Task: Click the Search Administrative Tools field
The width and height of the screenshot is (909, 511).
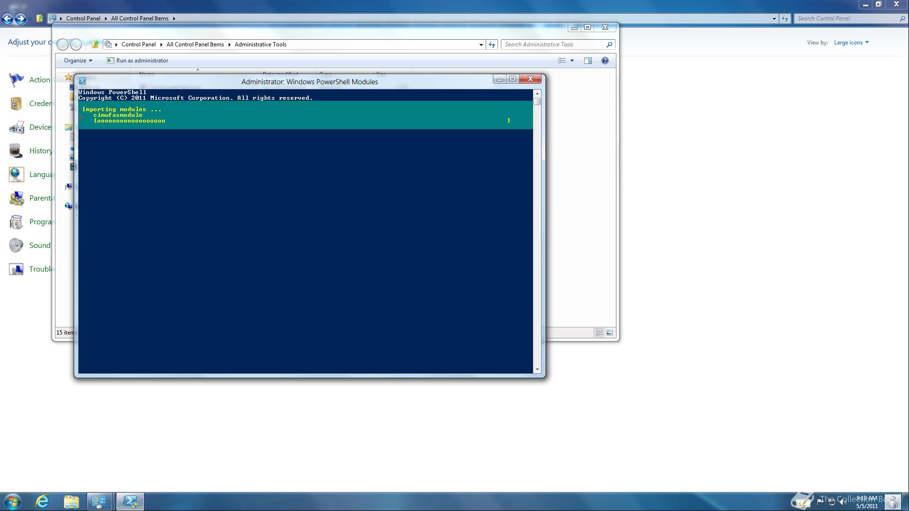Action: [x=553, y=44]
